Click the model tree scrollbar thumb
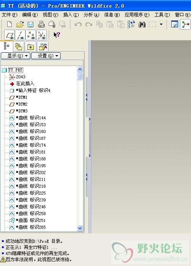The image size is (191, 266). [80, 76]
